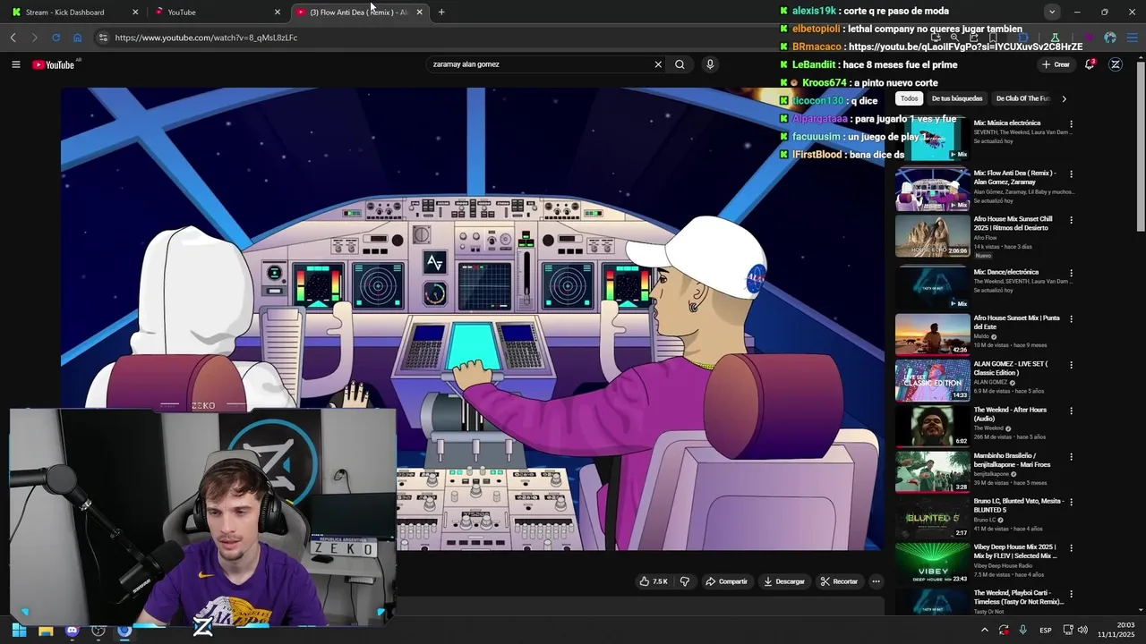Click the Descargar button
Screen dimensions: 1146x644
pyautogui.click(x=783, y=581)
